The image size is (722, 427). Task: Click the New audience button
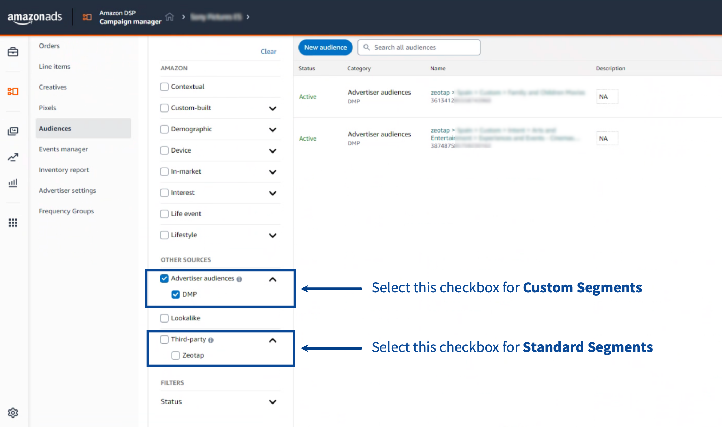pos(325,47)
